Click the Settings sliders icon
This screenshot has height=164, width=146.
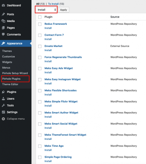tap(3, 112)
